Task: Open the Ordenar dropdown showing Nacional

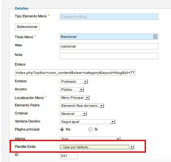Action: point(73,114)
